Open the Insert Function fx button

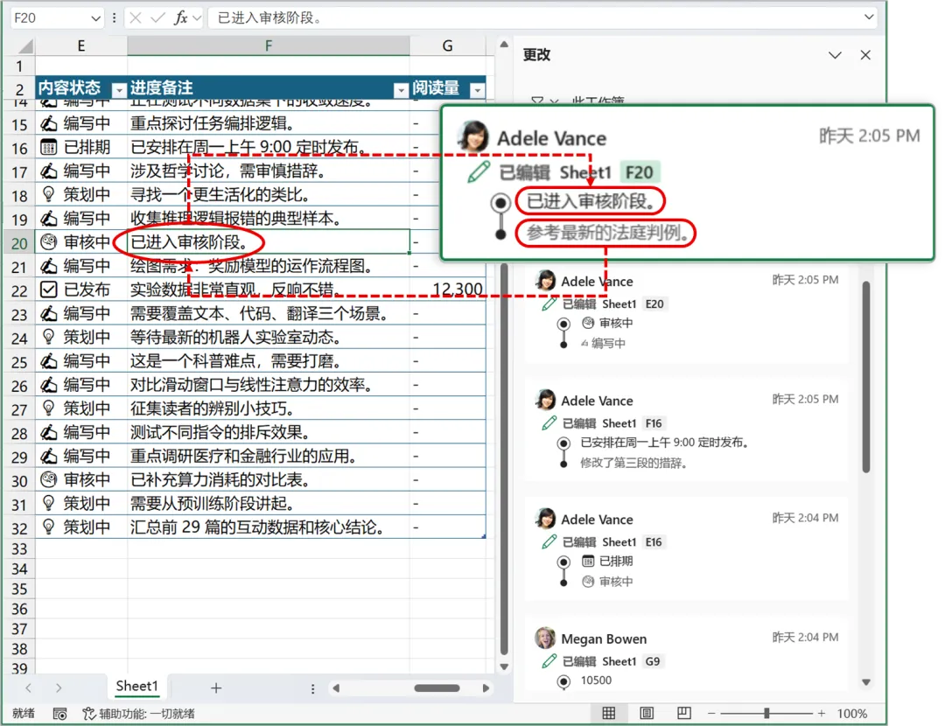(181, 18)
